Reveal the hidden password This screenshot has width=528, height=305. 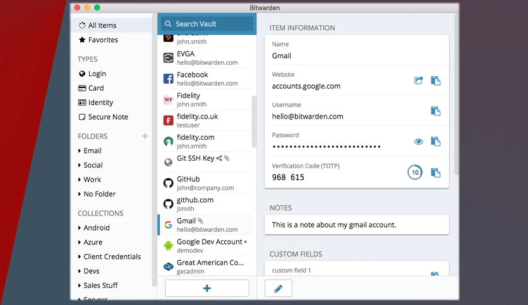418,142
